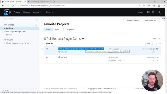
Task: Open the help question mark icon
Action: tap(154, 12)
